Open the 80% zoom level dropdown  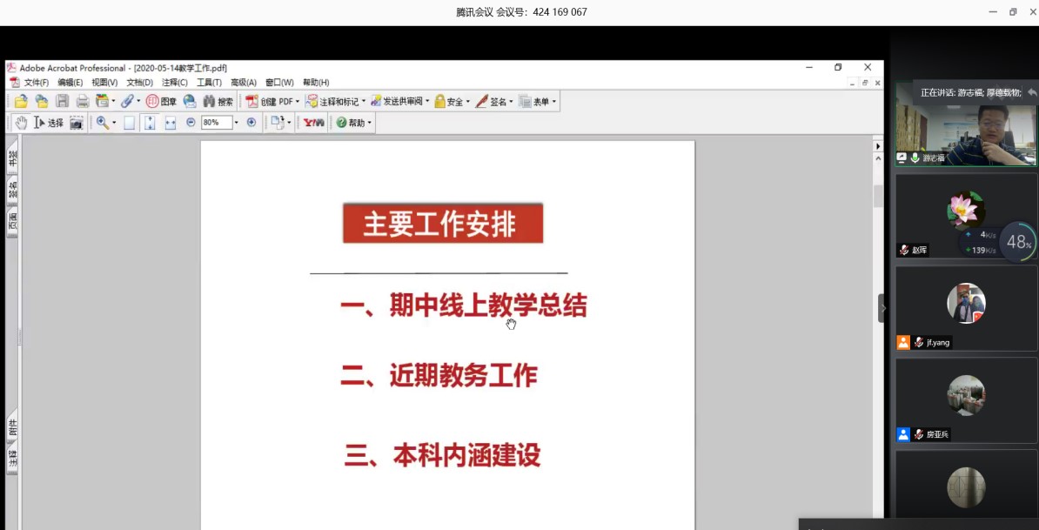[236, 123]
